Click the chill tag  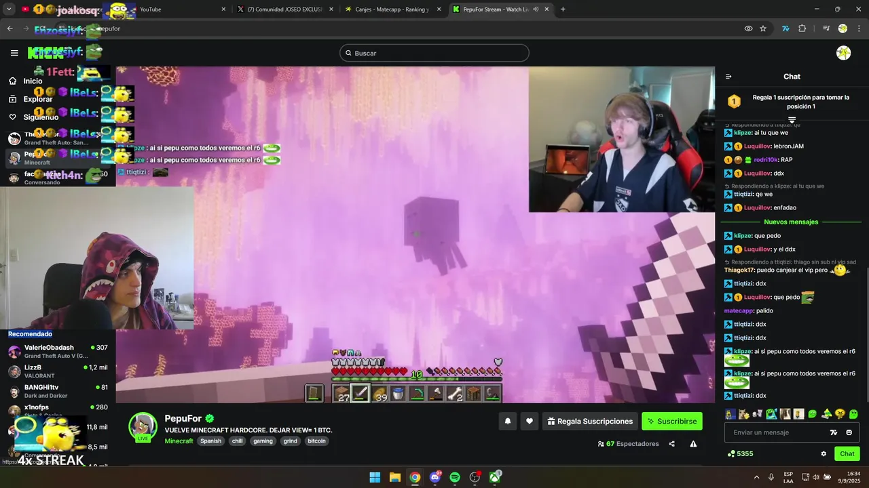click(x=237, y=441)
